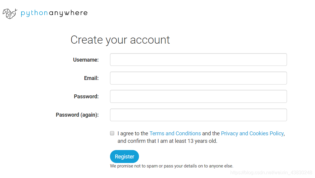The width and height of the screenshot is (315, 178).
Task: Open the Privacy and Cookies Policy link
Action: click(252, 133)
